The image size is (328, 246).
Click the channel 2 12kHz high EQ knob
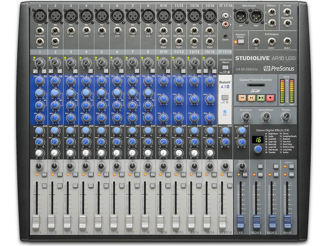point(55,80)
